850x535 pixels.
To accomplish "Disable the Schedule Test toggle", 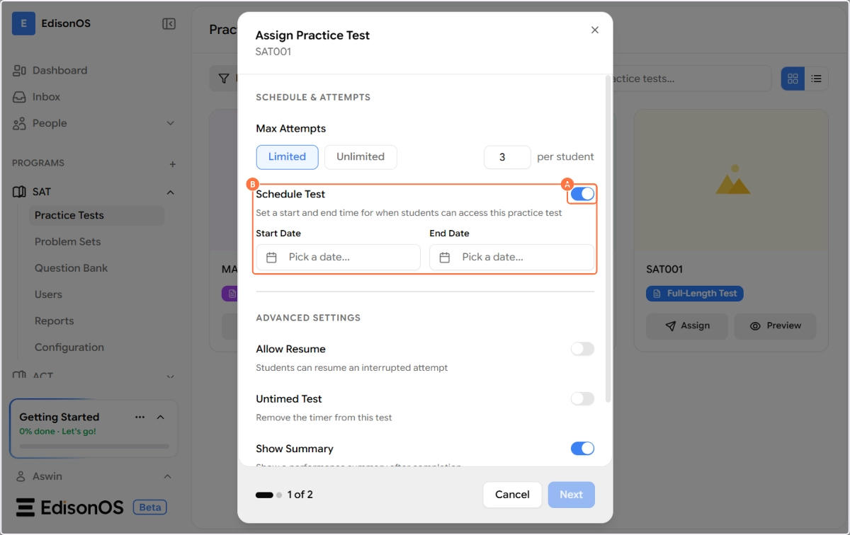I will [x=582, y=194].
